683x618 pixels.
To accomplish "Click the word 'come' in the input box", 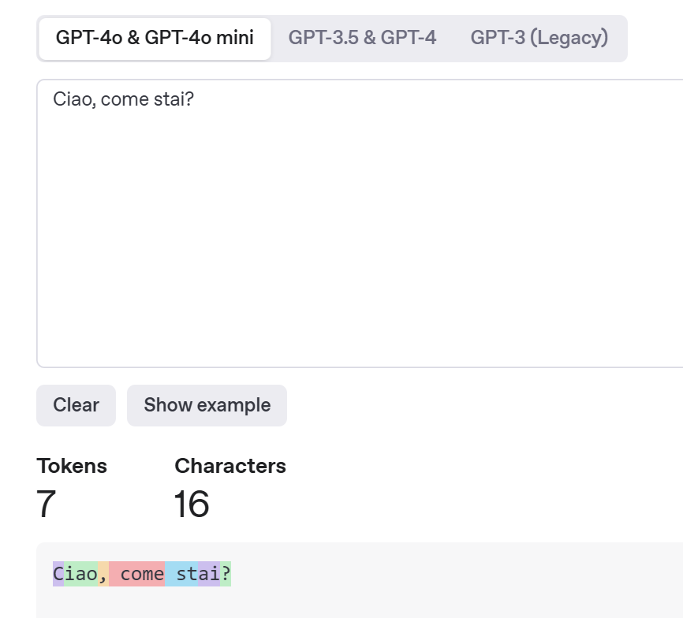I will click(x=125, y=99).
